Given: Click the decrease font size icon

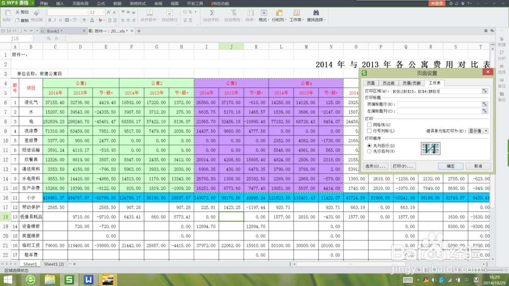Looking at the screenshot, I should 114,12.
